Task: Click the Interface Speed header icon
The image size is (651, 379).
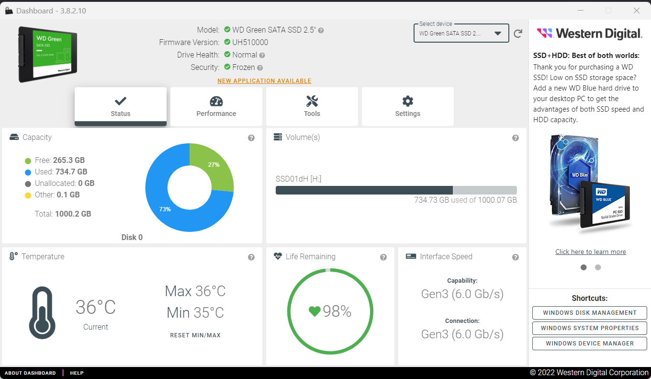Action: point(411,256)
